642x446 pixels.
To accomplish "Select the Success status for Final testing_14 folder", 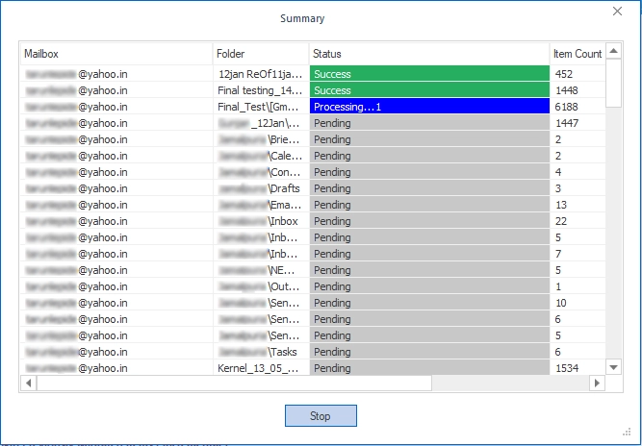I will 429,90.
